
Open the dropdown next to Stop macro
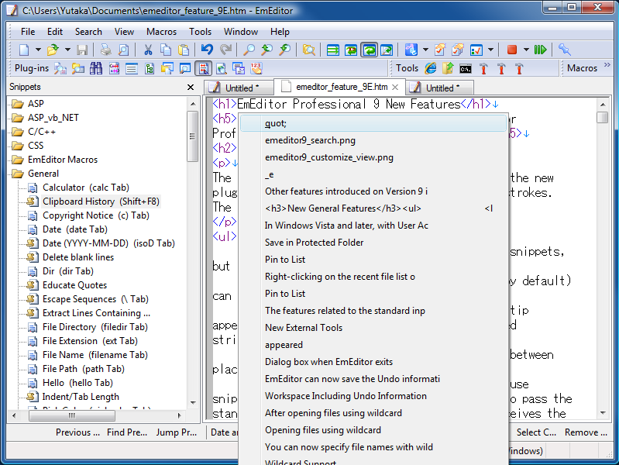coord(526,50)
